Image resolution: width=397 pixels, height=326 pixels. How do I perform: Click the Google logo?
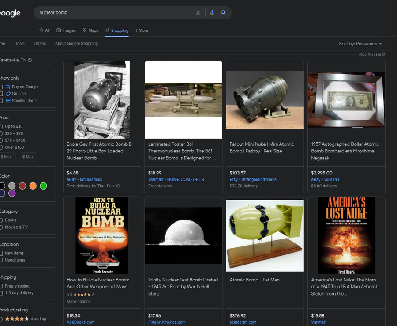(x=10, y=13)
